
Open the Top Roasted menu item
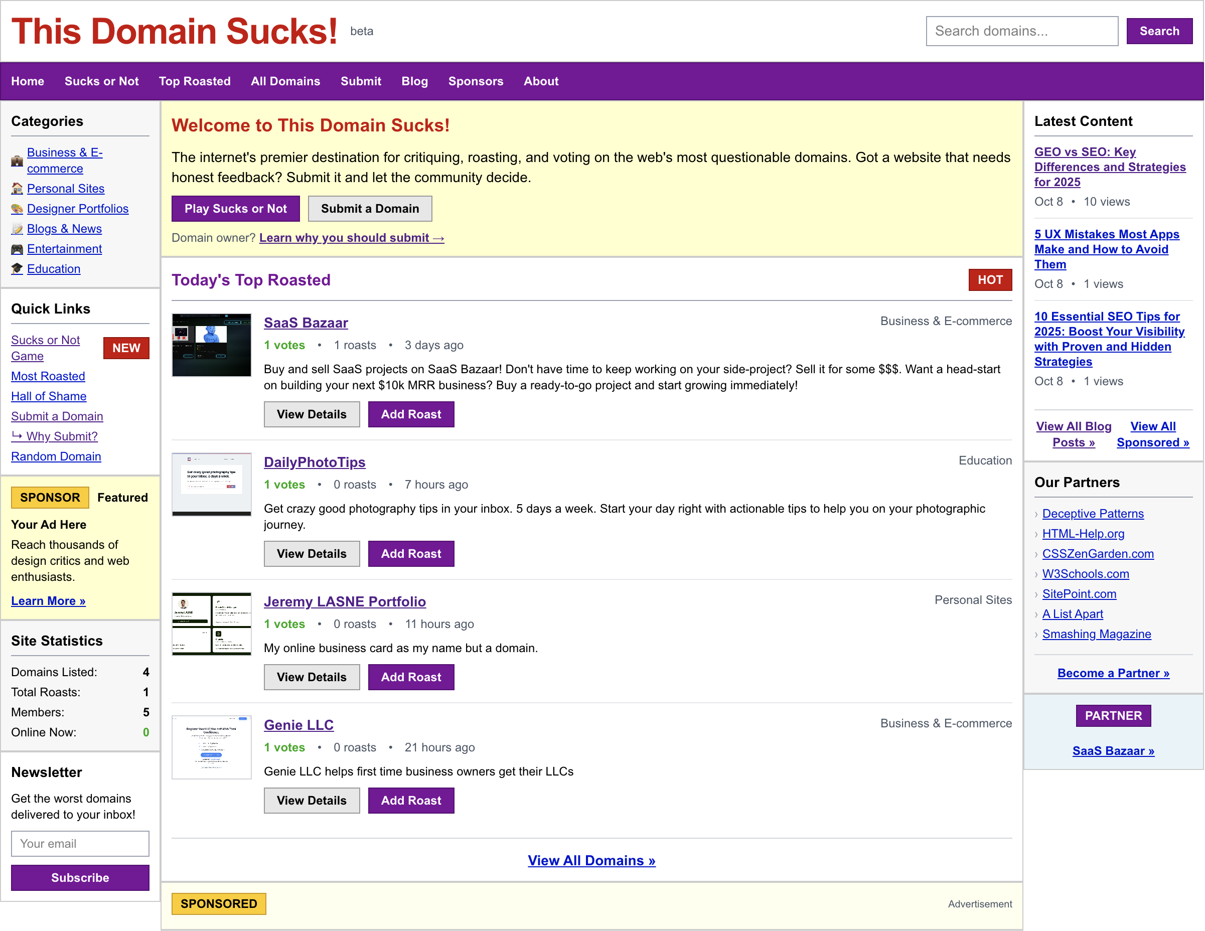(x=195, y=81)
